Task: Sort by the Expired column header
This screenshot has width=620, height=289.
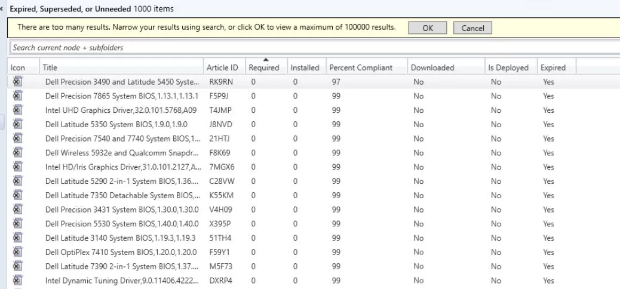Action: (x=556, y=67)
